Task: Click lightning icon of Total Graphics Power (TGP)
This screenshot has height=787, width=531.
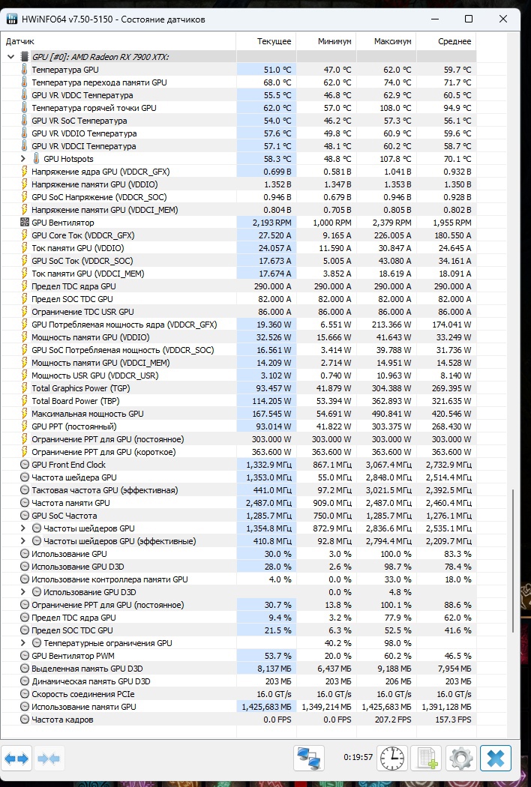Action: coord(24,388)
